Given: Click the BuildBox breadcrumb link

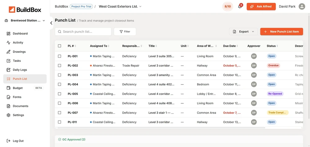Looking at the screenshot, I should [61, 6].
